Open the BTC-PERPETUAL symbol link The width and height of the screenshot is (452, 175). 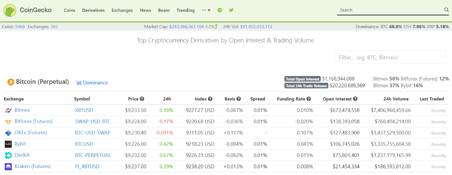point(93,155)
